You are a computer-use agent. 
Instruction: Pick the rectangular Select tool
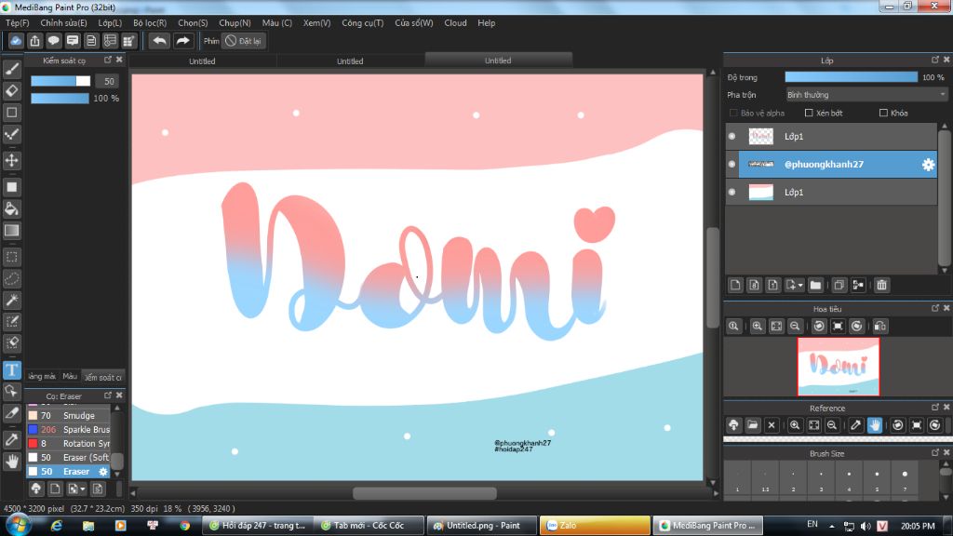click(11, 257)
